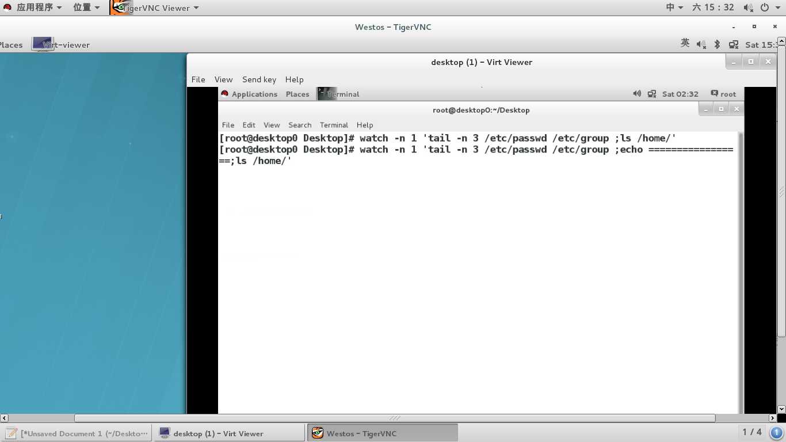786x442 pixels.
Task: Click terminal title root@desktop0:~/Desktop
Action: (x=481, y=110)
